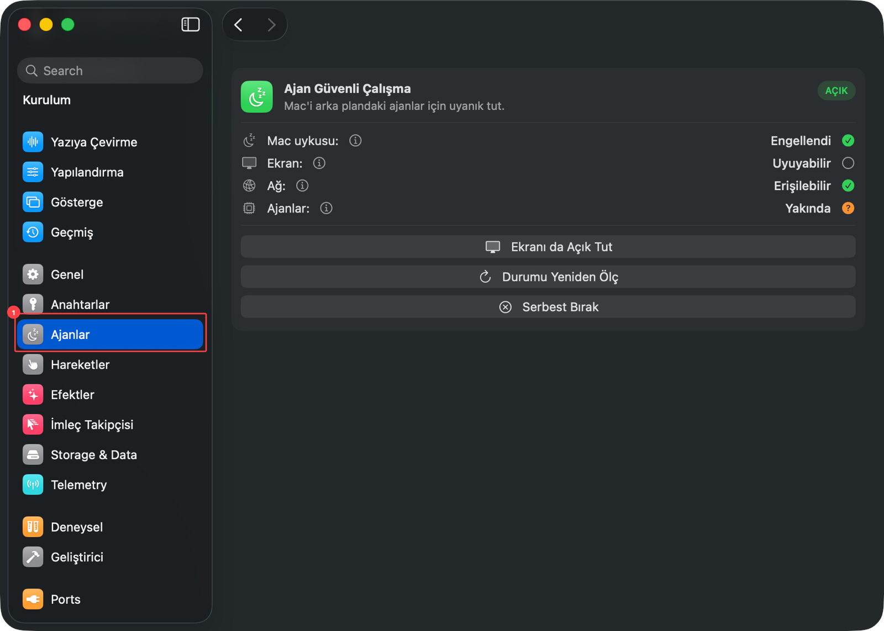Open the Yapılandırma section
Viewport: 884px width, 631px height.
[x=110, y=172]
